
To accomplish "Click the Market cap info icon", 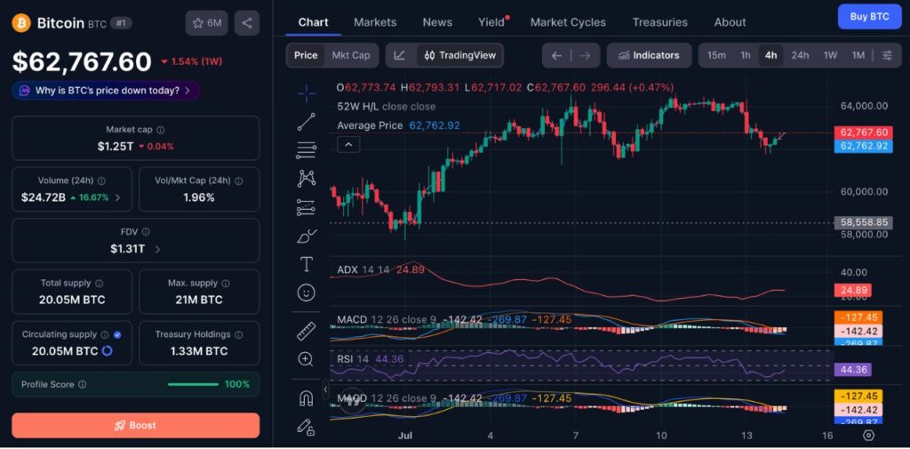I will click(x=161, y=130).
